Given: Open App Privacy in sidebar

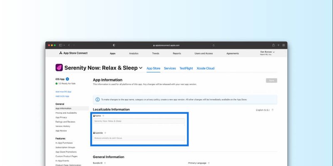Looking at the screenshot, I should pos(61,117).
